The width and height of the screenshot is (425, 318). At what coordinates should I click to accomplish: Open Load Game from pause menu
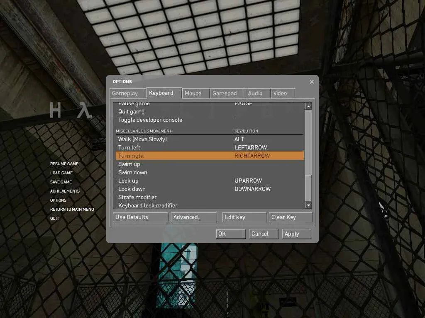pos(61,173)
